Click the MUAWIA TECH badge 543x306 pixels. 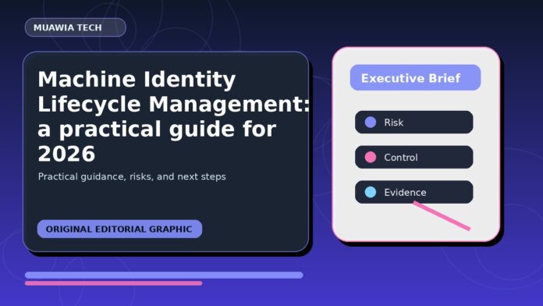[x=76, y=27]
